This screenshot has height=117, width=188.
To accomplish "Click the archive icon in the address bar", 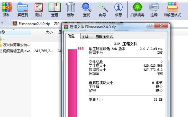I will pos(15,24).
